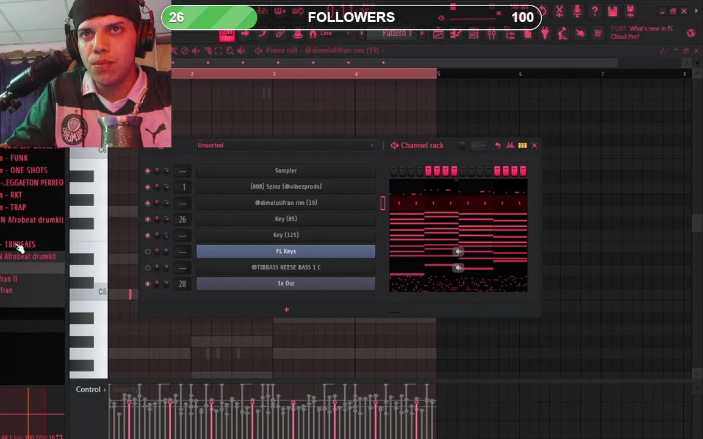Click the export/render icon next to save
Screen dimensions: 703x439
tap(630, 11)
